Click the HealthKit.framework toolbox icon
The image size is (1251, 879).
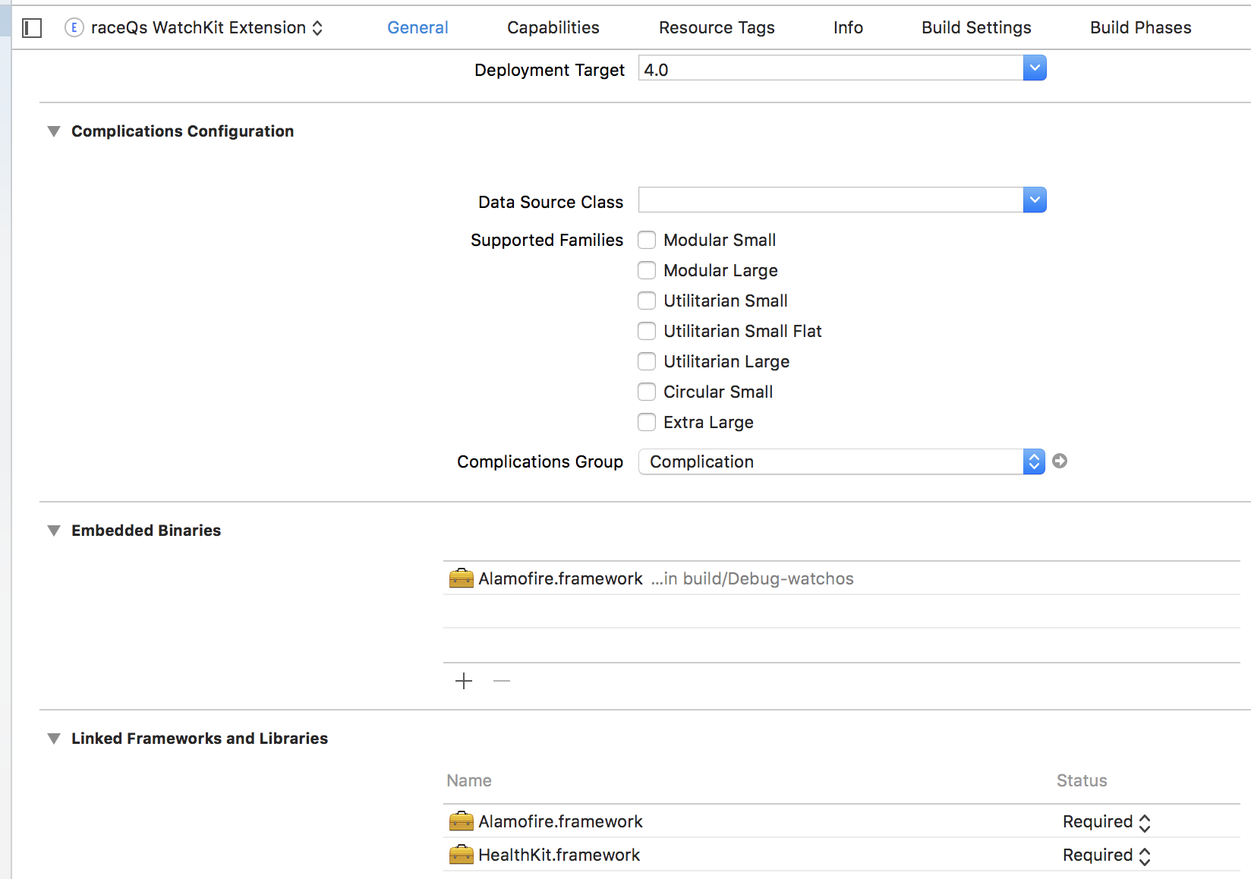pyautogui.click(x=461, y=855)
